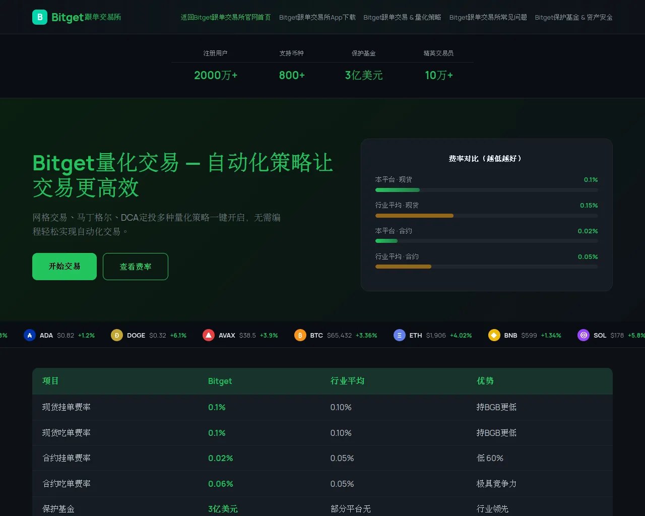Click the 0.06% Bitget value in table
This screenshot has height=516, width=645.
click(x=221, y=484)
